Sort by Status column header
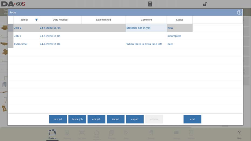 click(x=180, y=20)
